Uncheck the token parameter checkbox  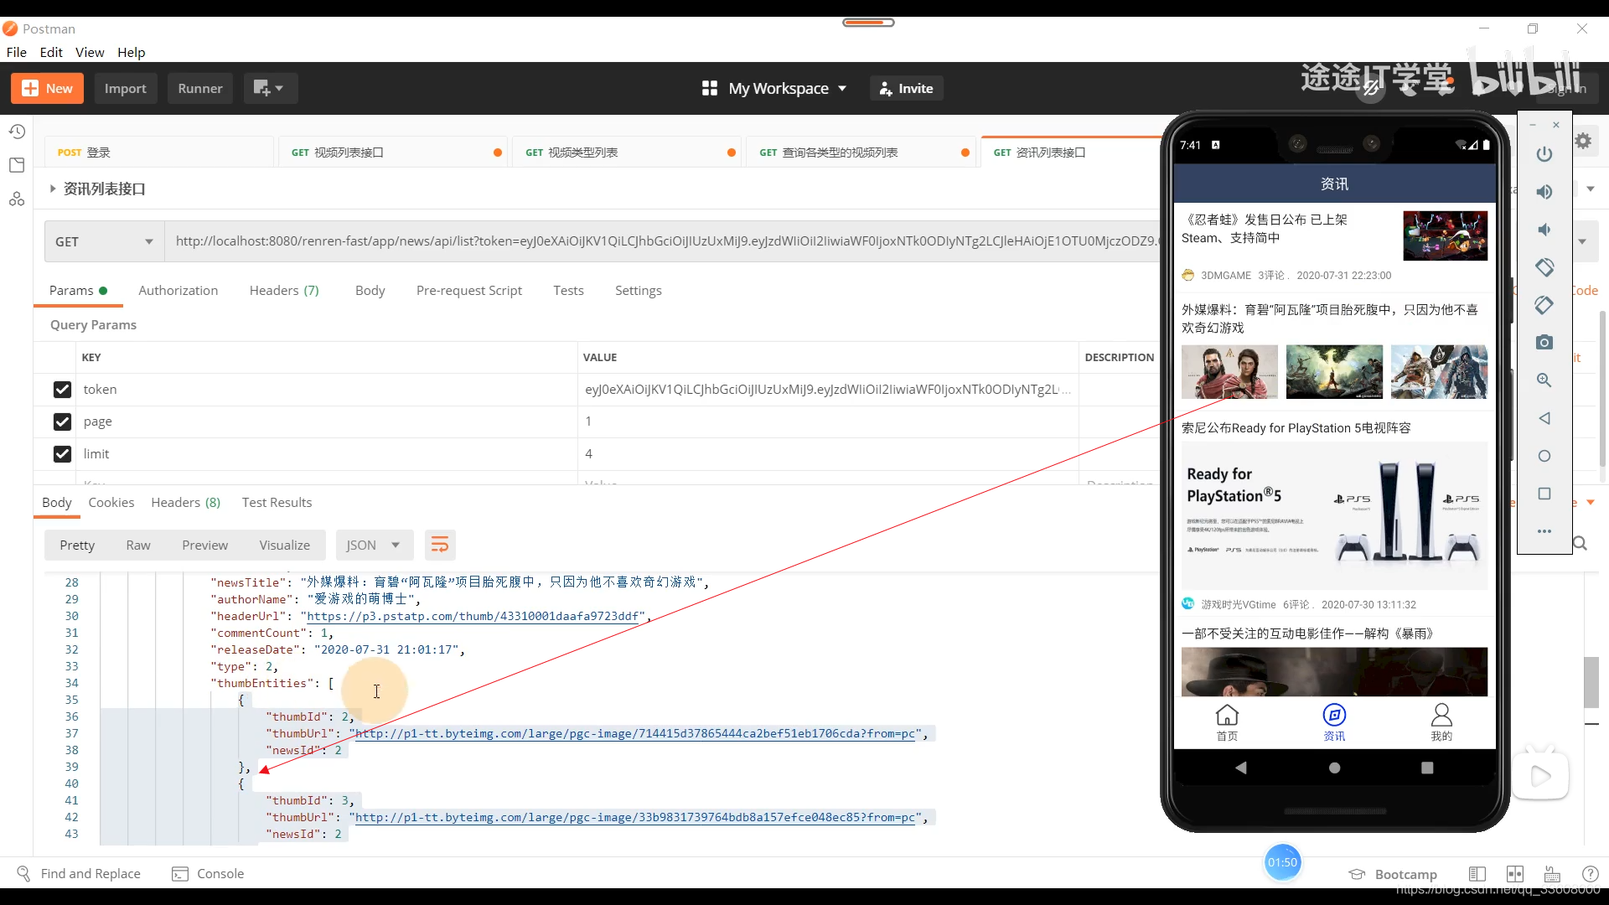62,390
